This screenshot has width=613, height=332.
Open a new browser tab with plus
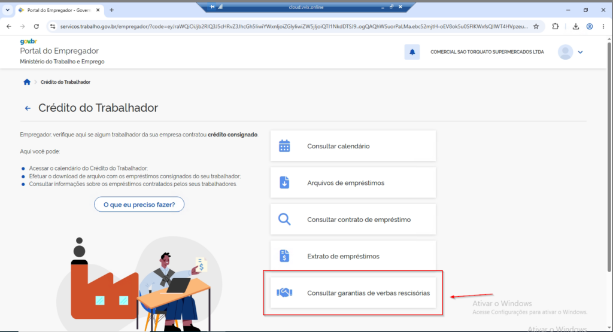pyautogui.click(x=111, y=10)
